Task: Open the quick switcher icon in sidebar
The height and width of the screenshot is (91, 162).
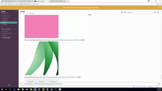Action: pyautogui.click(x=9, y=85)
